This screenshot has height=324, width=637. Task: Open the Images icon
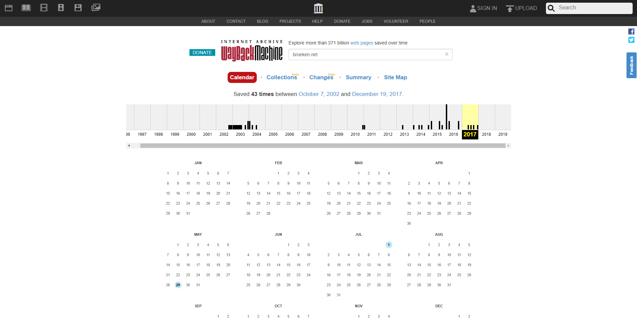pyautogui.click(x=96, y=7)
